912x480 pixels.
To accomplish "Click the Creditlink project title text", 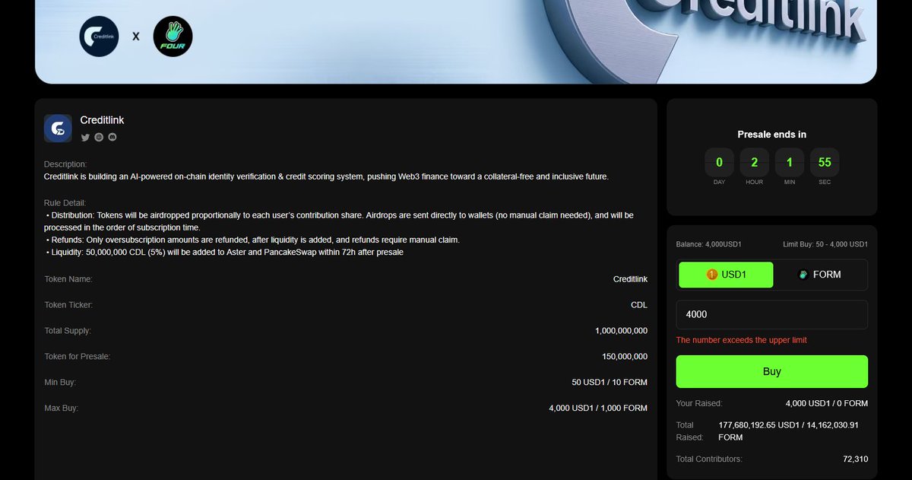I will tap(102, 120).
